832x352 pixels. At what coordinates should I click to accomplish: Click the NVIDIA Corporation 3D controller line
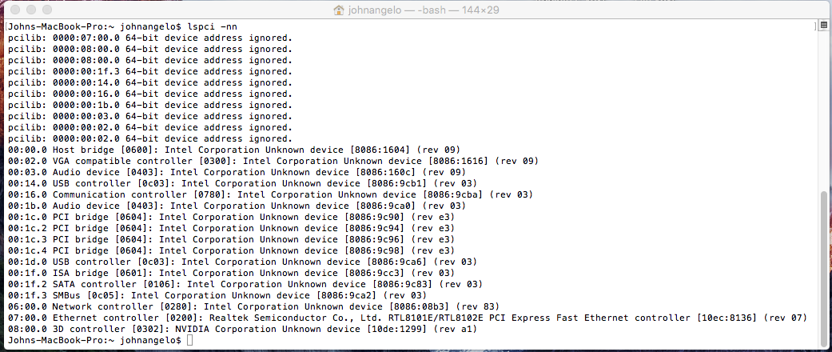tap(243, 329)
